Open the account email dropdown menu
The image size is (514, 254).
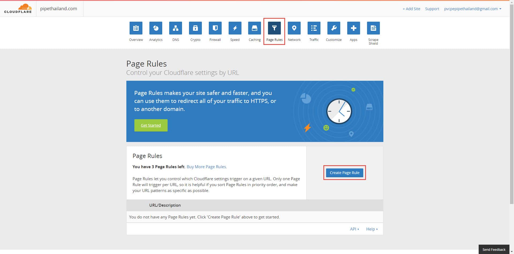tap(473, 9)
